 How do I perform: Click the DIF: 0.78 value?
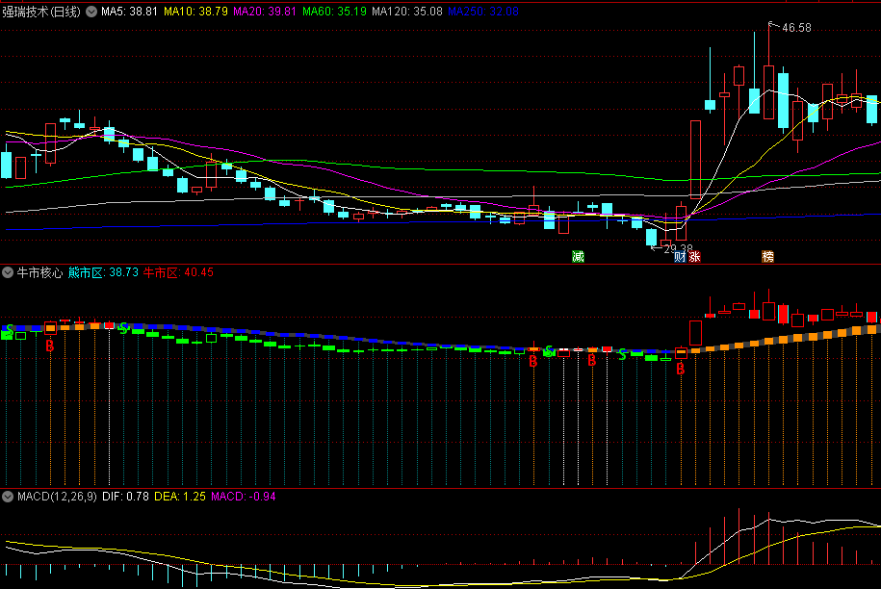125,497
